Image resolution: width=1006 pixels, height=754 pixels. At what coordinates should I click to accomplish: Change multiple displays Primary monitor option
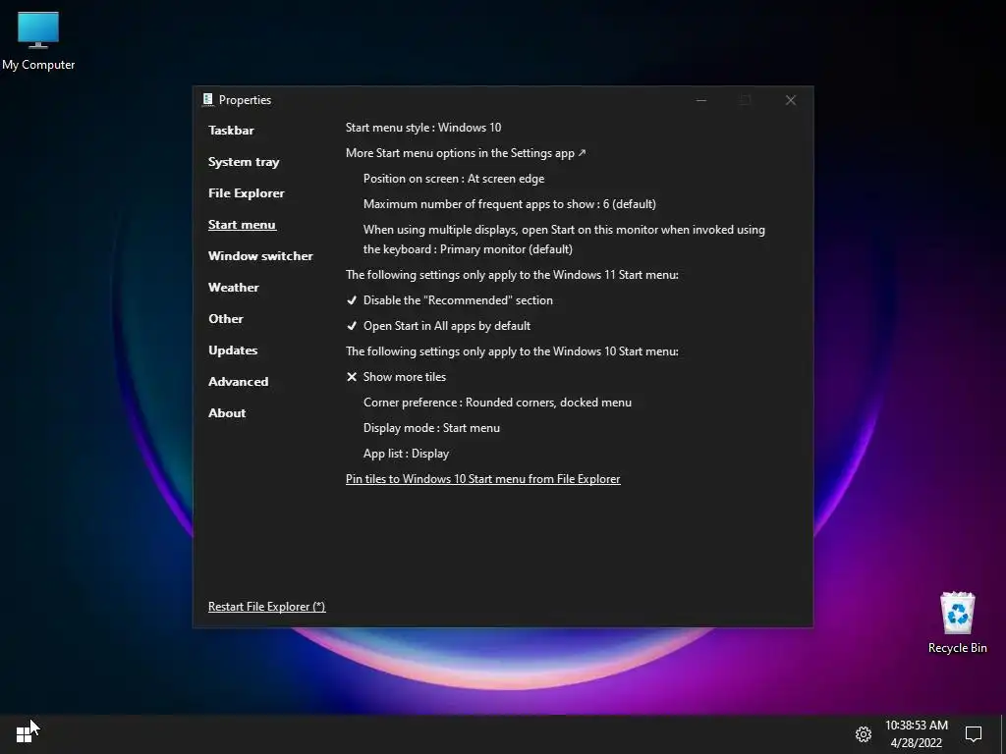(x=564, y=240)
